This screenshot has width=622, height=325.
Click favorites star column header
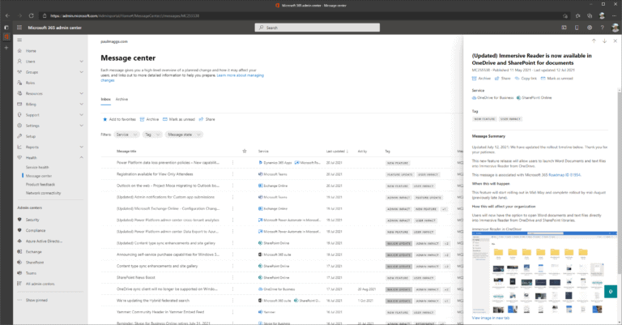point(245,151)
